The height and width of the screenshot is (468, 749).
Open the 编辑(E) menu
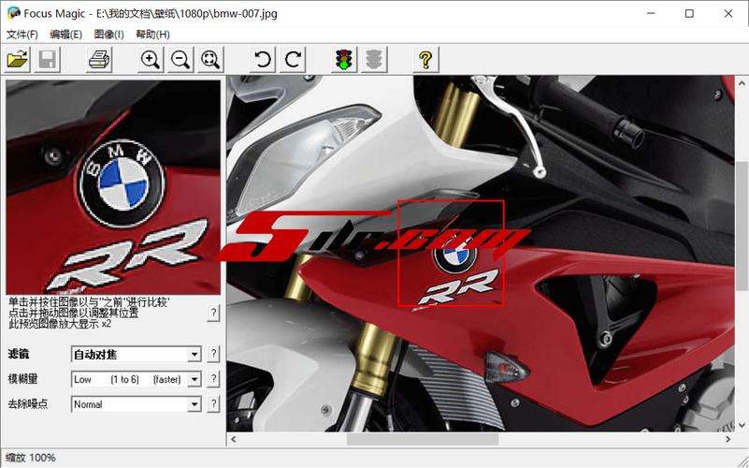coord(65,35)
